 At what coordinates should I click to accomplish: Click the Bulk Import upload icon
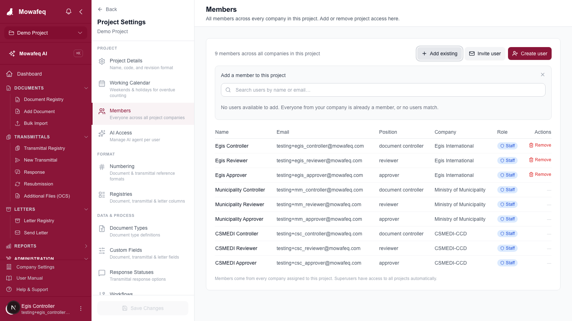coord(18,123)
